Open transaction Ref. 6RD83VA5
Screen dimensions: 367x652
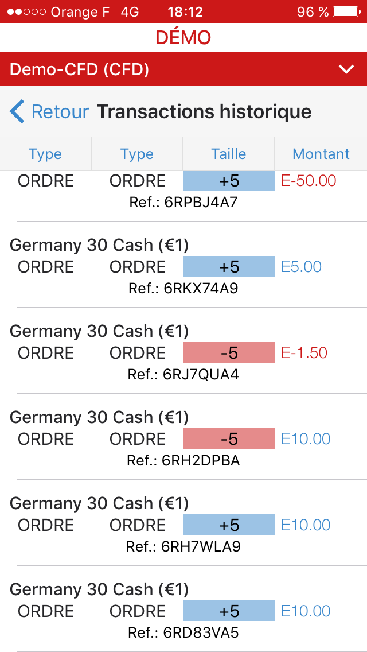point(183,632)
